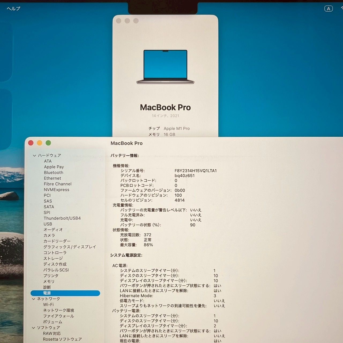Viewport: 343px width, 343px height.
Task: Collapse the ネットワーク section chevron
Action: pos(34,299)
